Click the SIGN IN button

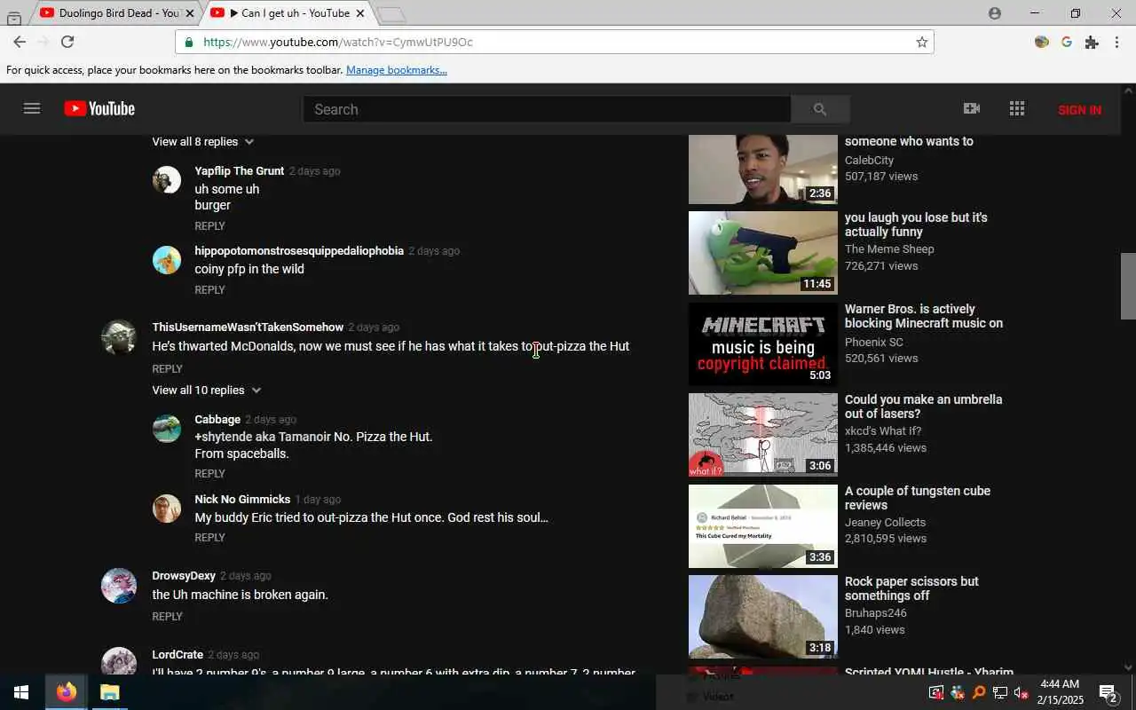1079,110
